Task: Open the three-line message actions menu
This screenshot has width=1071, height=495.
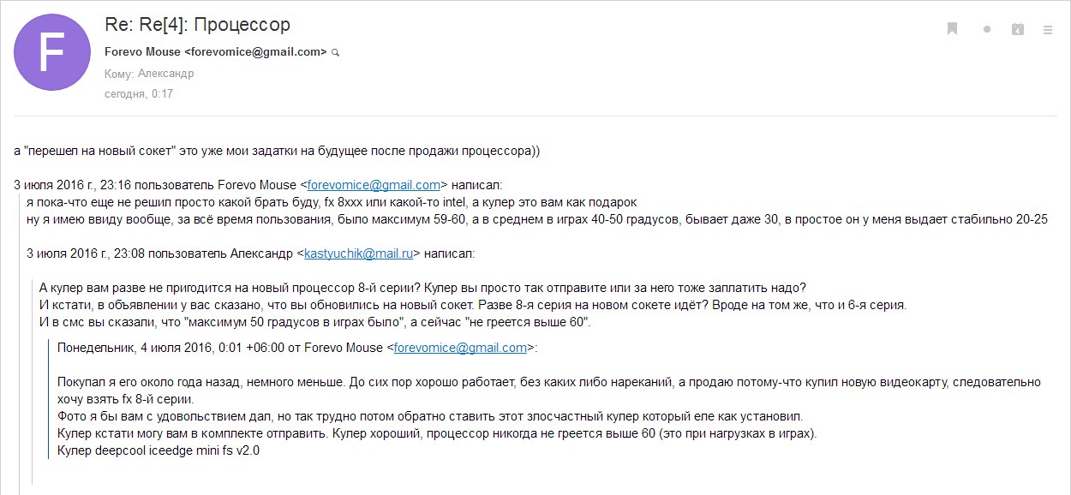Action: tap(1047, 29)
